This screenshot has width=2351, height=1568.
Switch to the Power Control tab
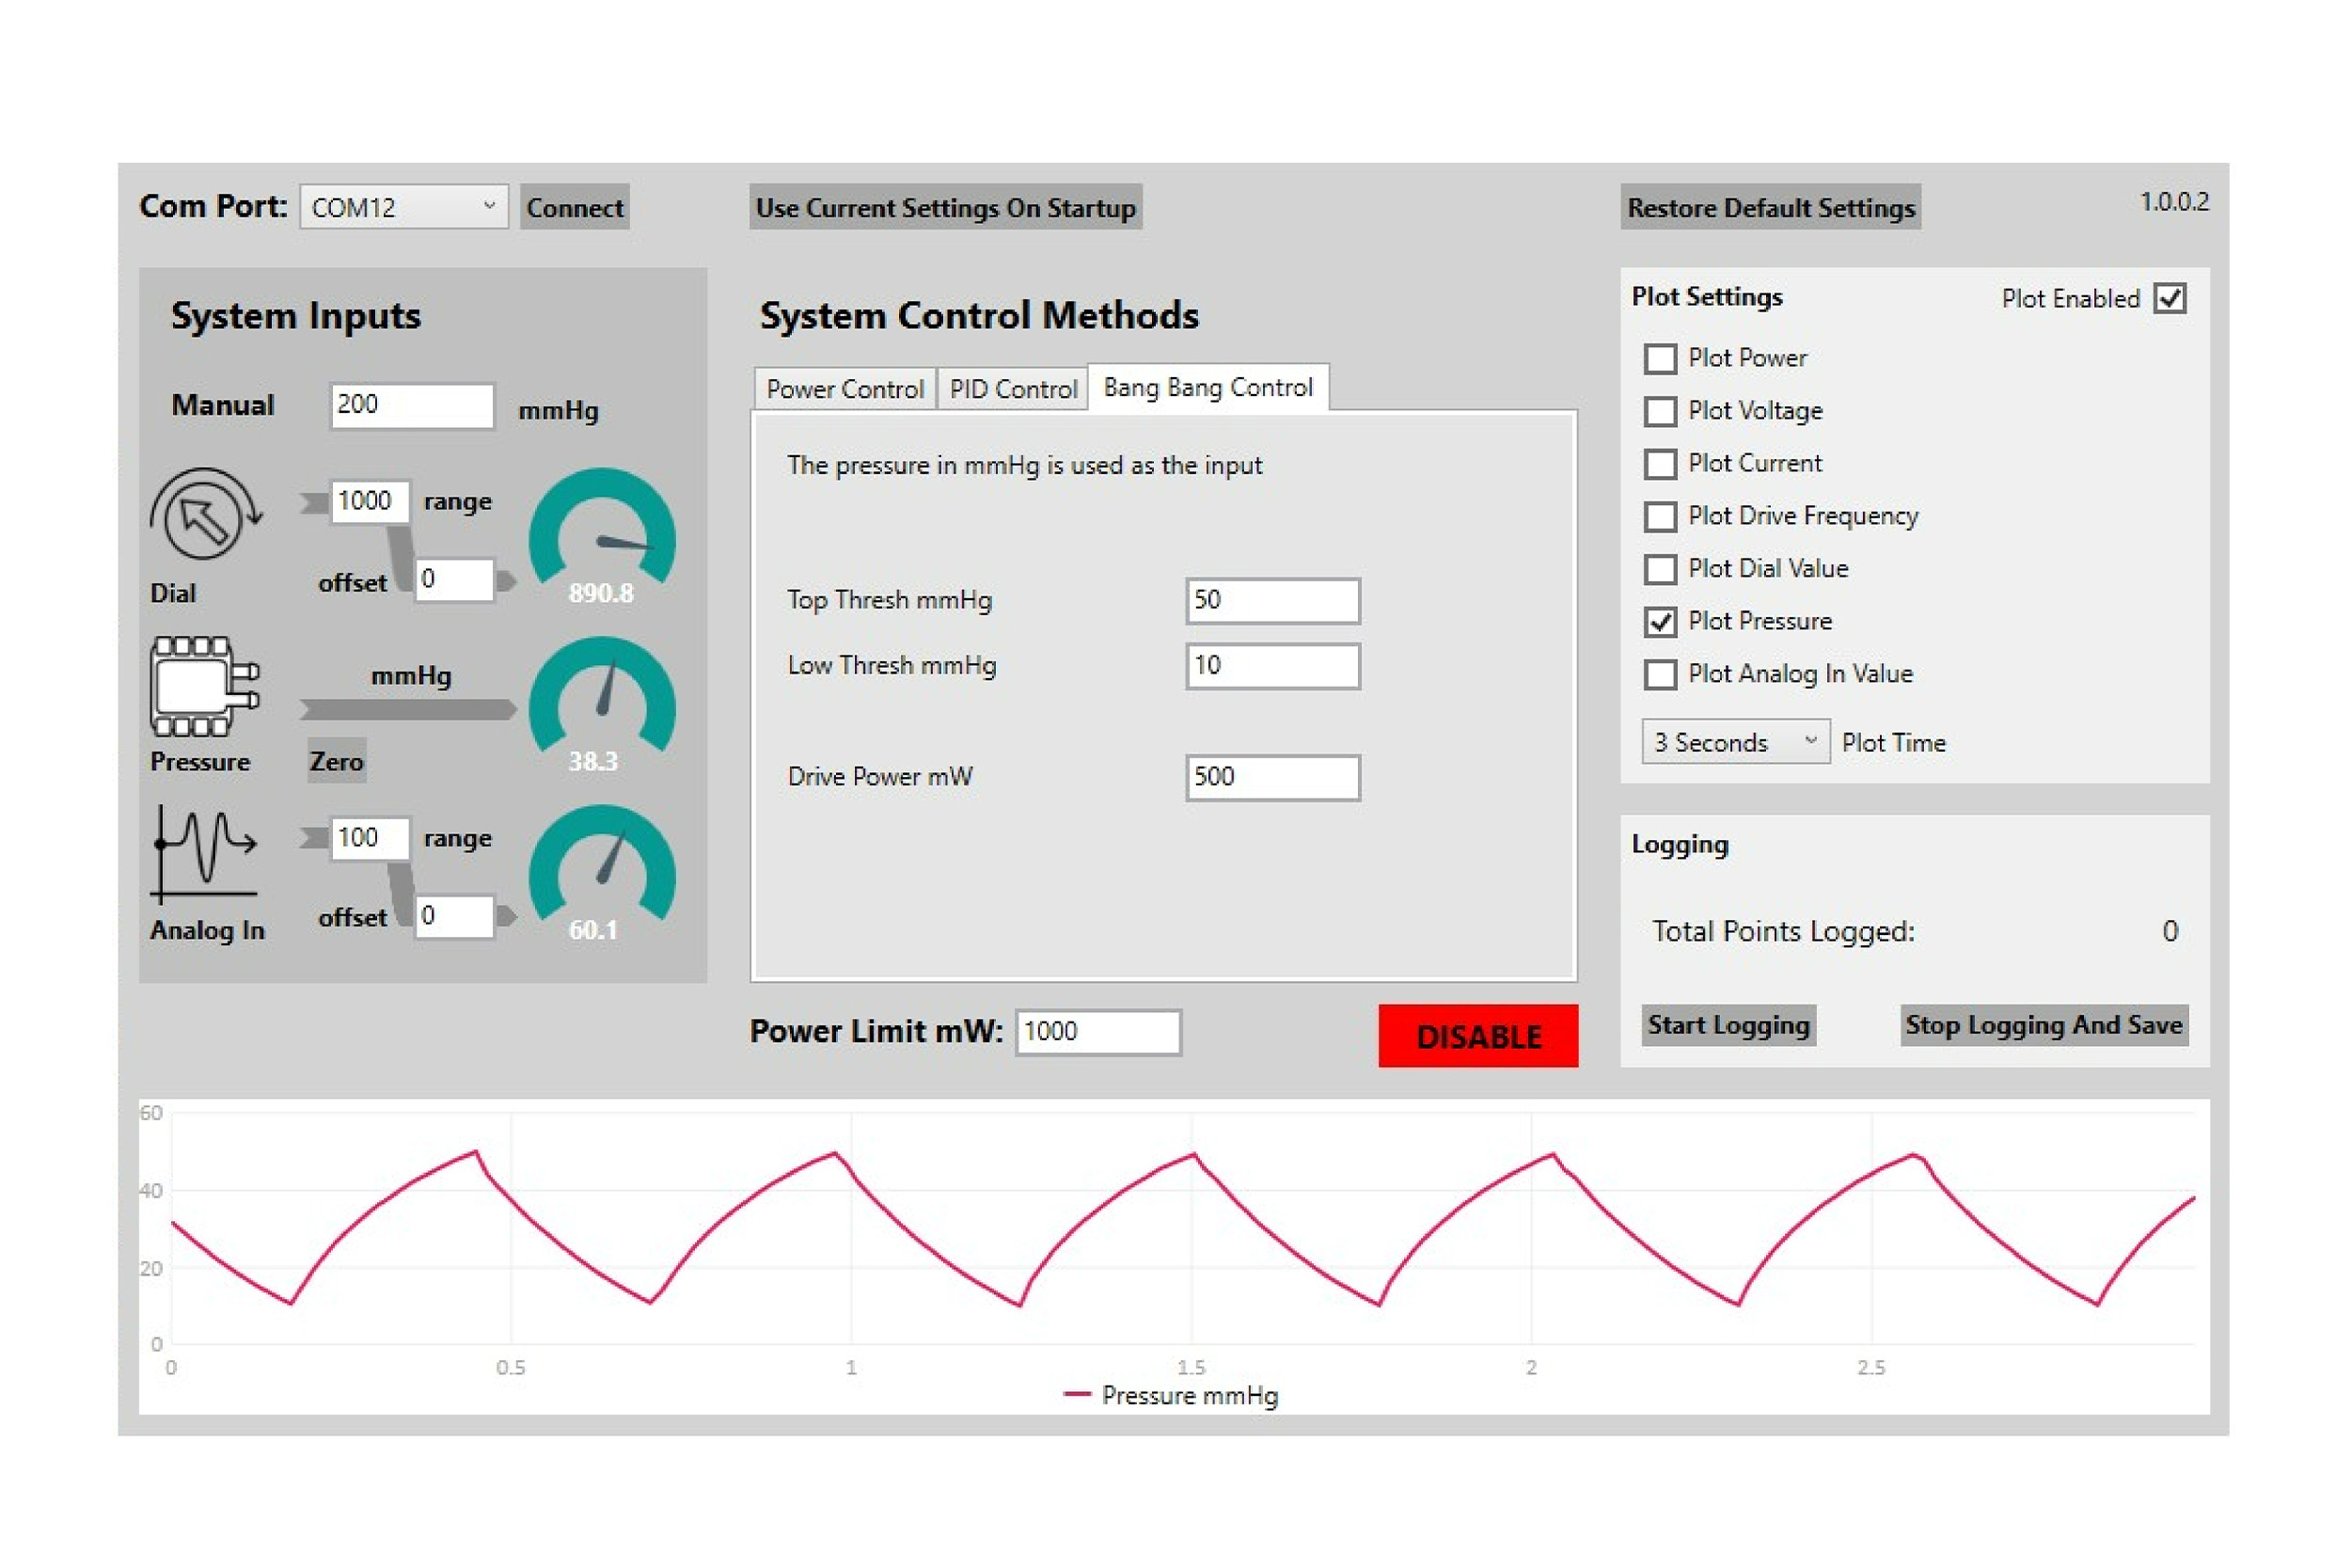[844, 389]
